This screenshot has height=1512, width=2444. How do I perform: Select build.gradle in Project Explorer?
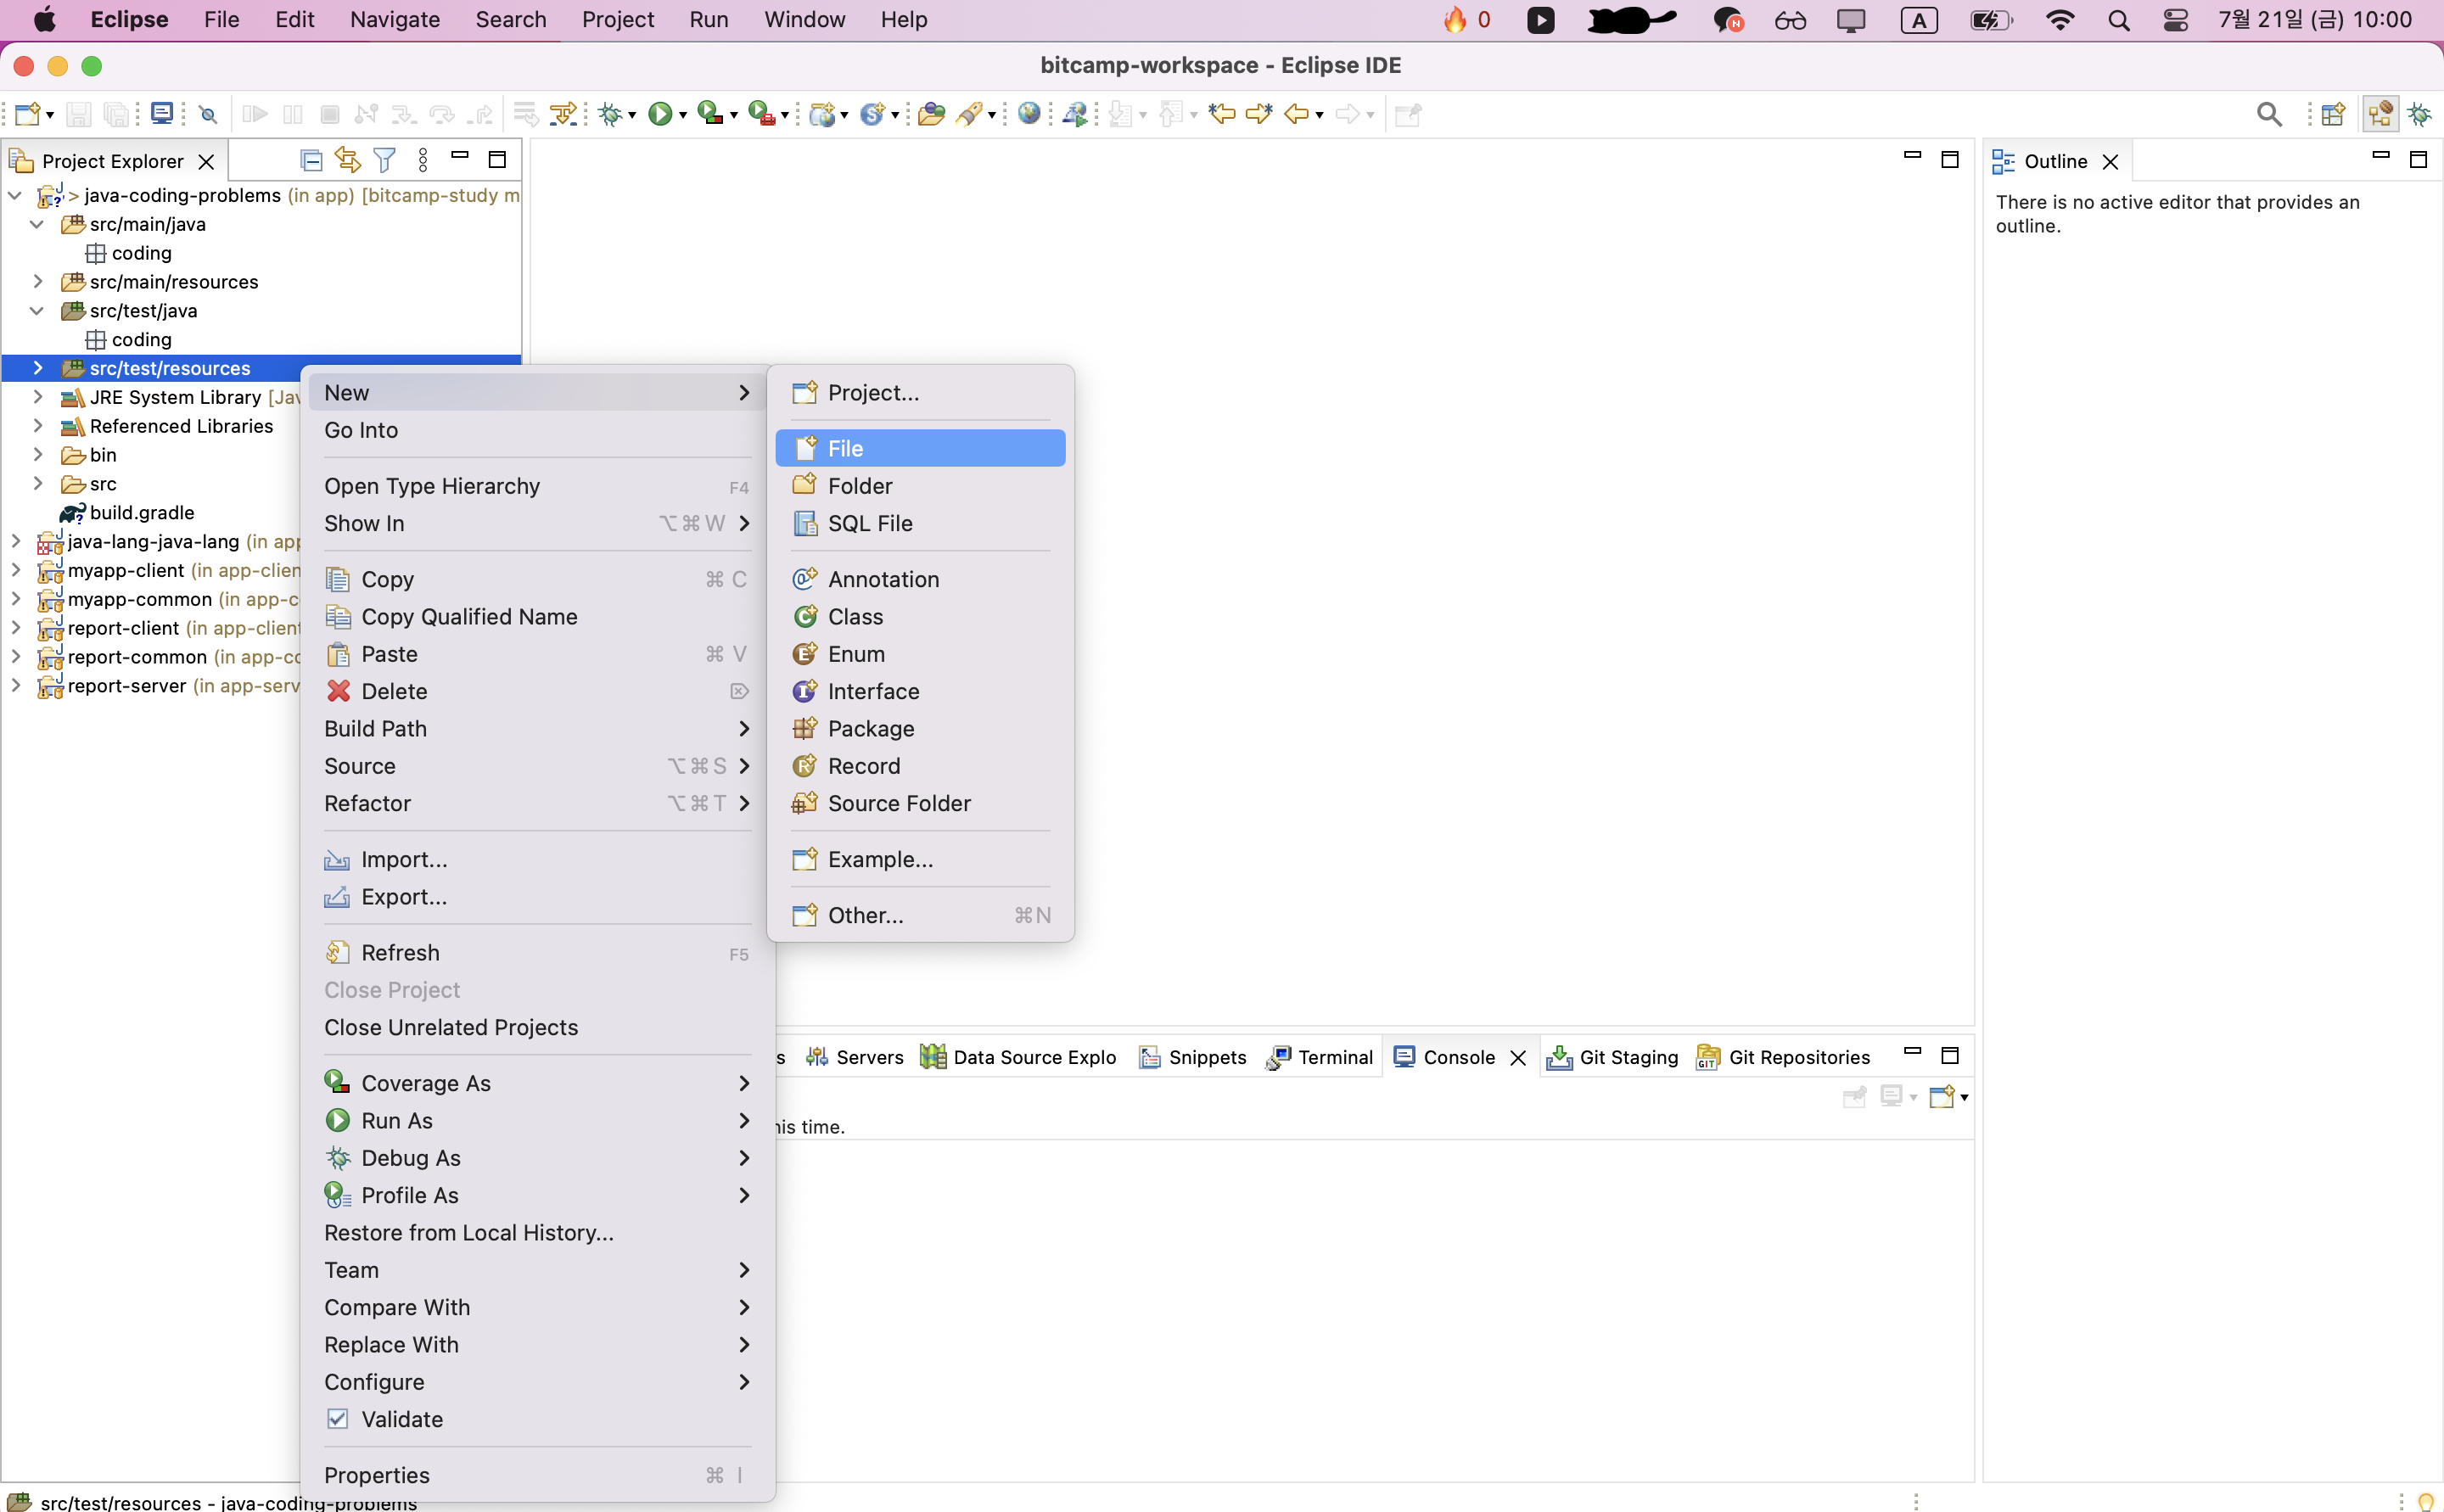142,512
